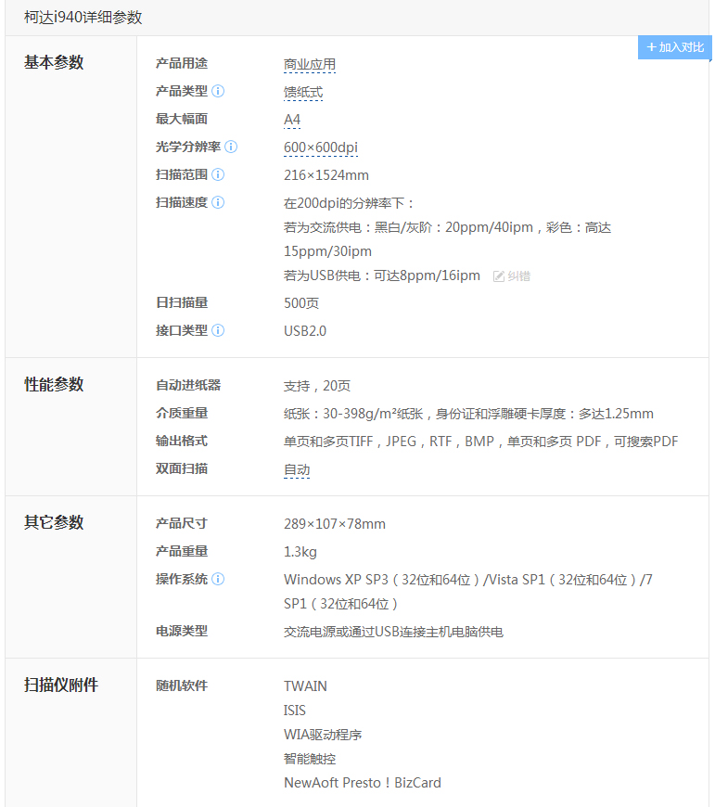Click the 智能触控 entry
The image size is (715, 807).
pyautogui.click(x=310, y=759)
